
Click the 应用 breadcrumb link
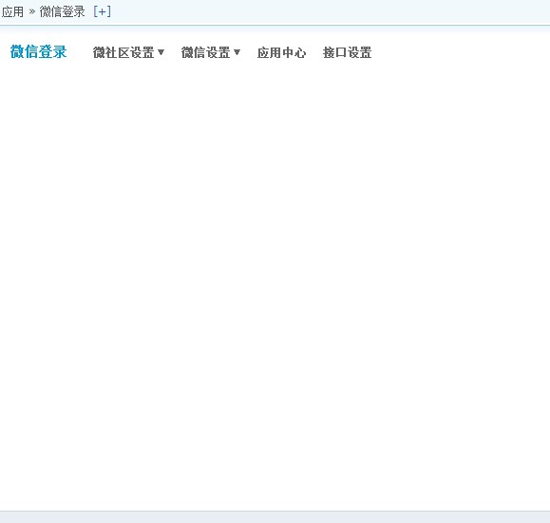click(12, 12)
